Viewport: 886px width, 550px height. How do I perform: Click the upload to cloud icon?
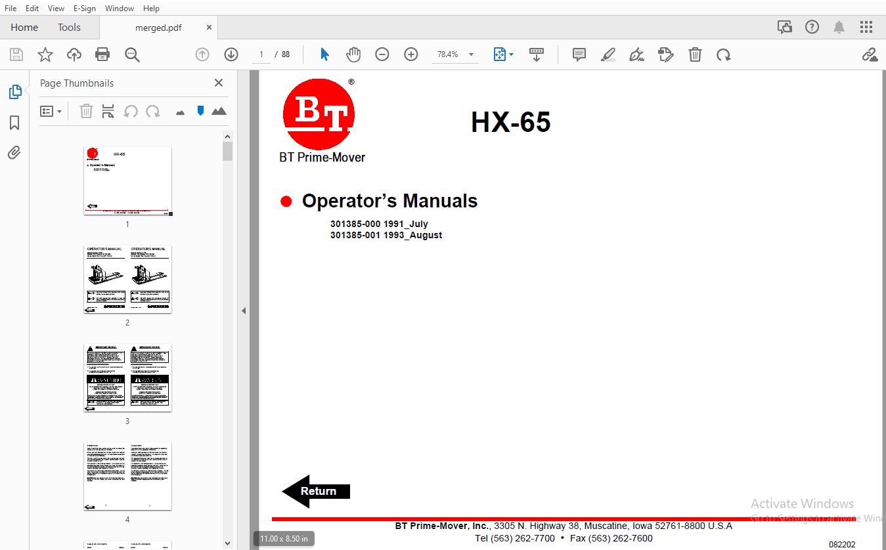click(x=74, y=54)
